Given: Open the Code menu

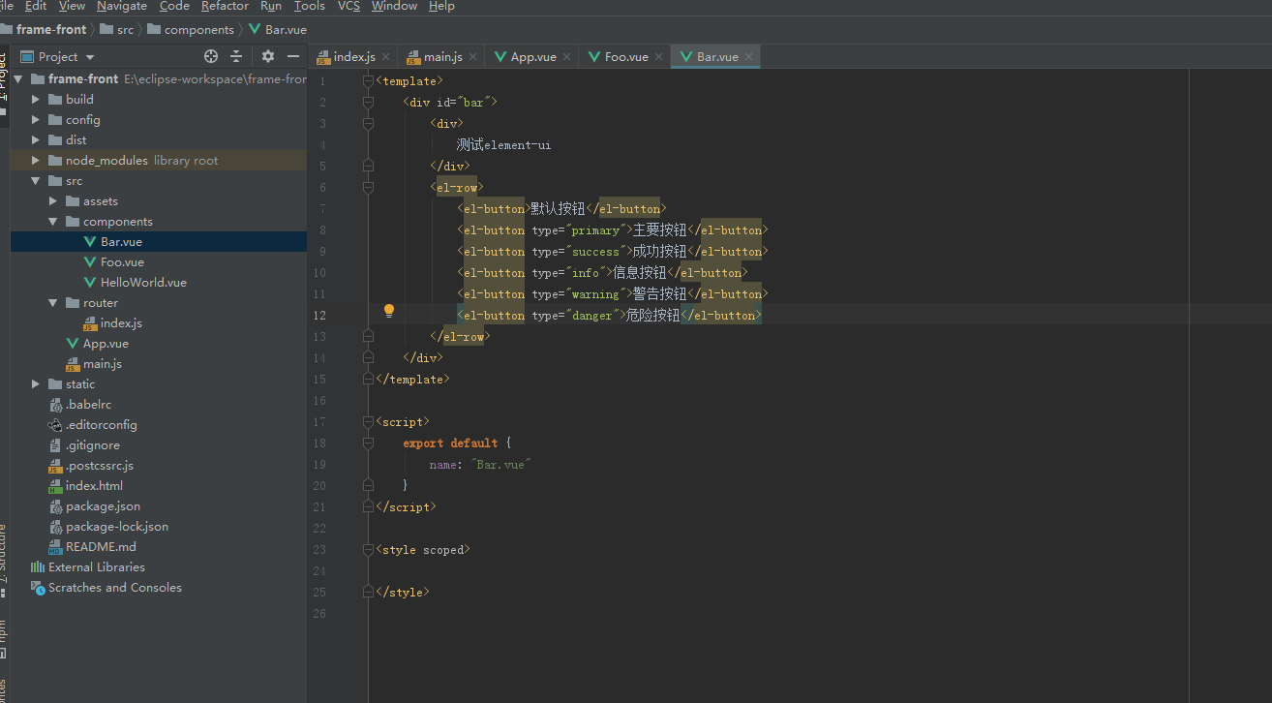Looking at the screenshot, I should (x=174, y=6).
